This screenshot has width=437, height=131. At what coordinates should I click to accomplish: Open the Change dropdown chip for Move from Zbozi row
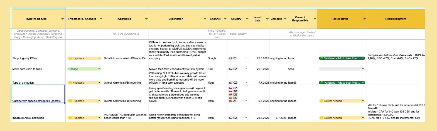[x=99, y=69]
